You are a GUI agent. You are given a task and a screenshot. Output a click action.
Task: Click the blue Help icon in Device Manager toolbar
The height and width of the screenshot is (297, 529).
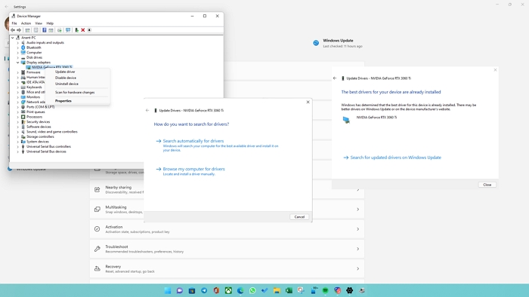point(44,30)
